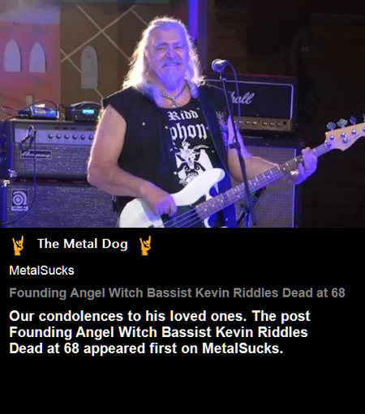Open The Metal Dog title

click(83, 244)
